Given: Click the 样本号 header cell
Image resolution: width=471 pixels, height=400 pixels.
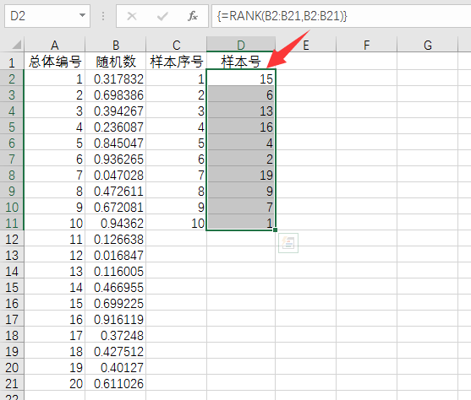Looking at the screenshot, I should 241,61.
